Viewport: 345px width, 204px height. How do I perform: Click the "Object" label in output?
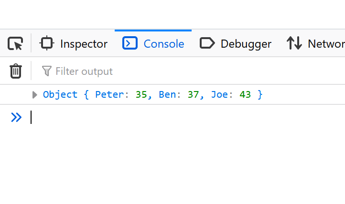[x=60, y=94]
